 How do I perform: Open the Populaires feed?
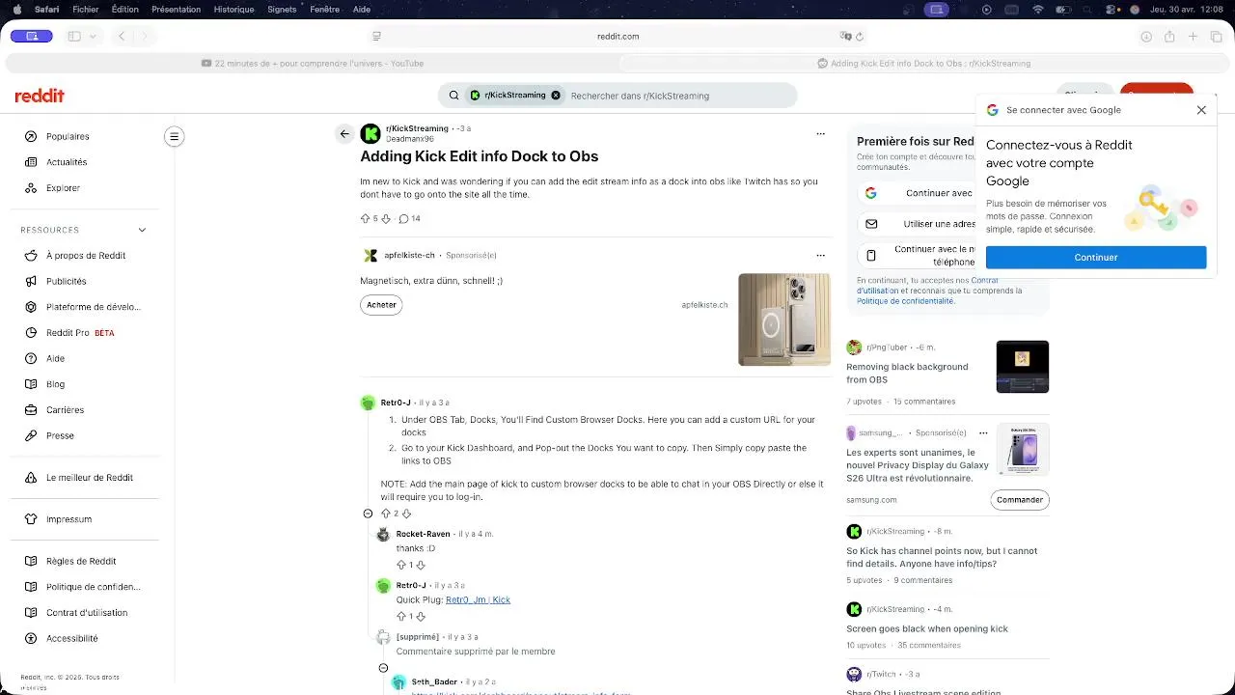click(68, 137)
